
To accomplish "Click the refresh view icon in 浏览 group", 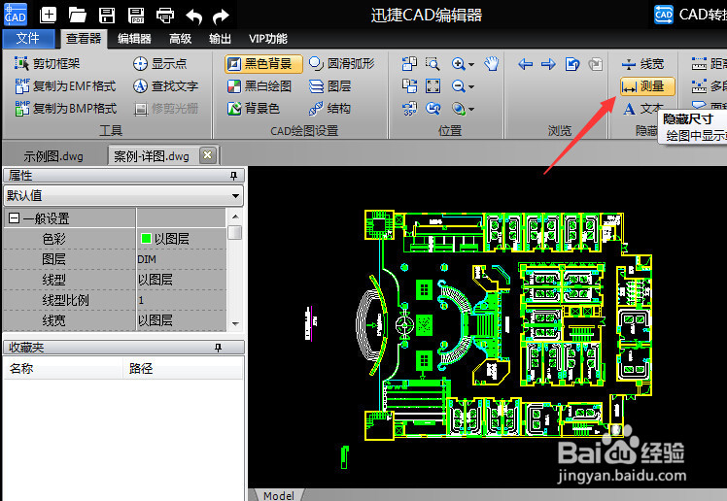I will coord(572,64).
